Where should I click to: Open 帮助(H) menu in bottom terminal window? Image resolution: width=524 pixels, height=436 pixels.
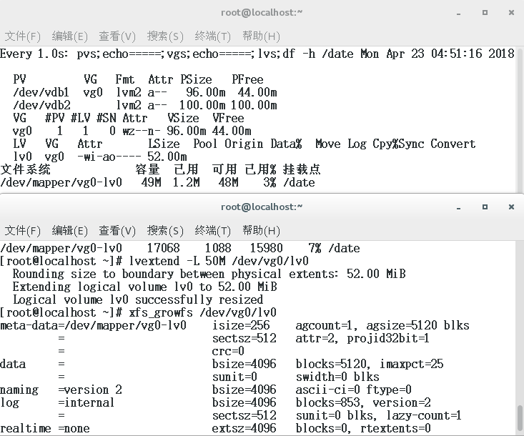(x=261, y=231)
